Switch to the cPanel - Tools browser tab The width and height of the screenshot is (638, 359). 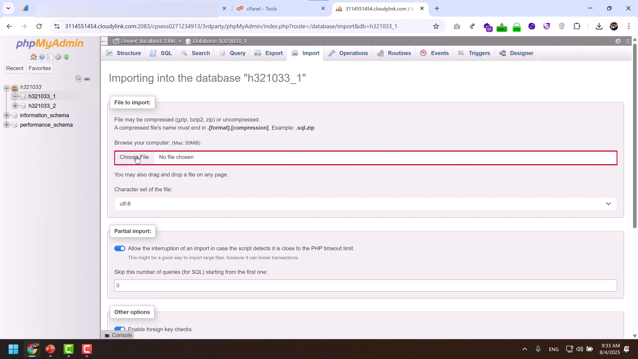(x=281, y=9)
